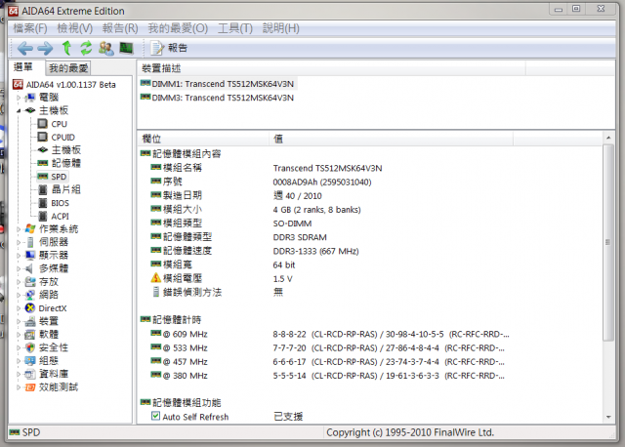Click the 模組電壓 warning icon
The width and height of the screenshot is (625, 447).
[155, 278]
